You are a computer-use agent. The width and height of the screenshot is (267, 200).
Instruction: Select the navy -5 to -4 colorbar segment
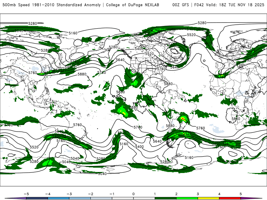tap(37, 198)
